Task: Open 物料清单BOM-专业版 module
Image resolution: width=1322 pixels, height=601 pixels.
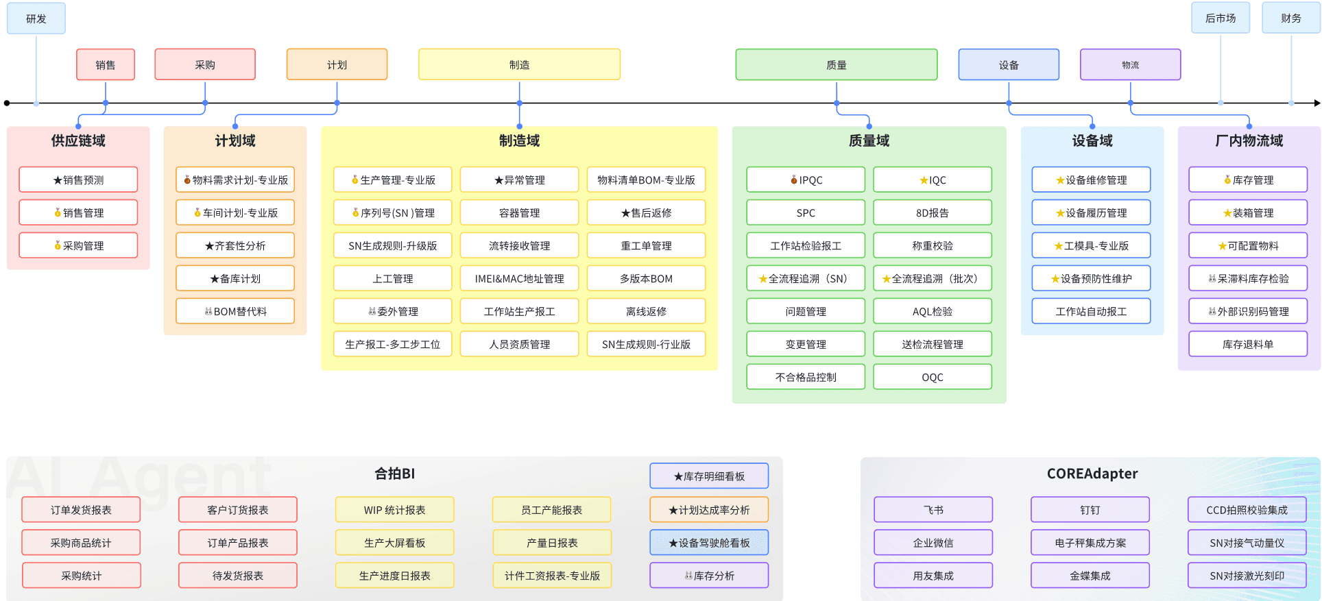Action: click(x=646, y=180)
